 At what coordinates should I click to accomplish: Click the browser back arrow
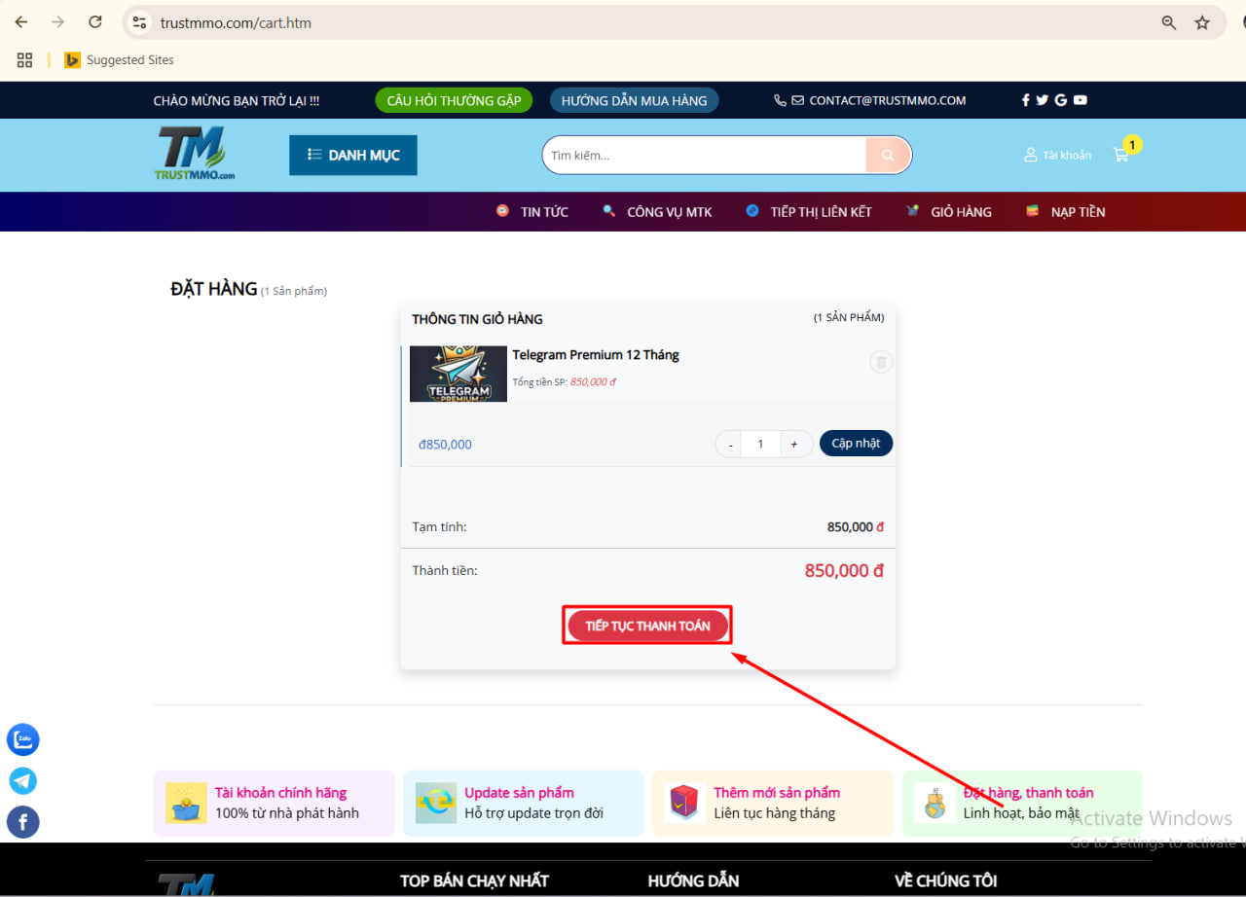coord(21,22)
